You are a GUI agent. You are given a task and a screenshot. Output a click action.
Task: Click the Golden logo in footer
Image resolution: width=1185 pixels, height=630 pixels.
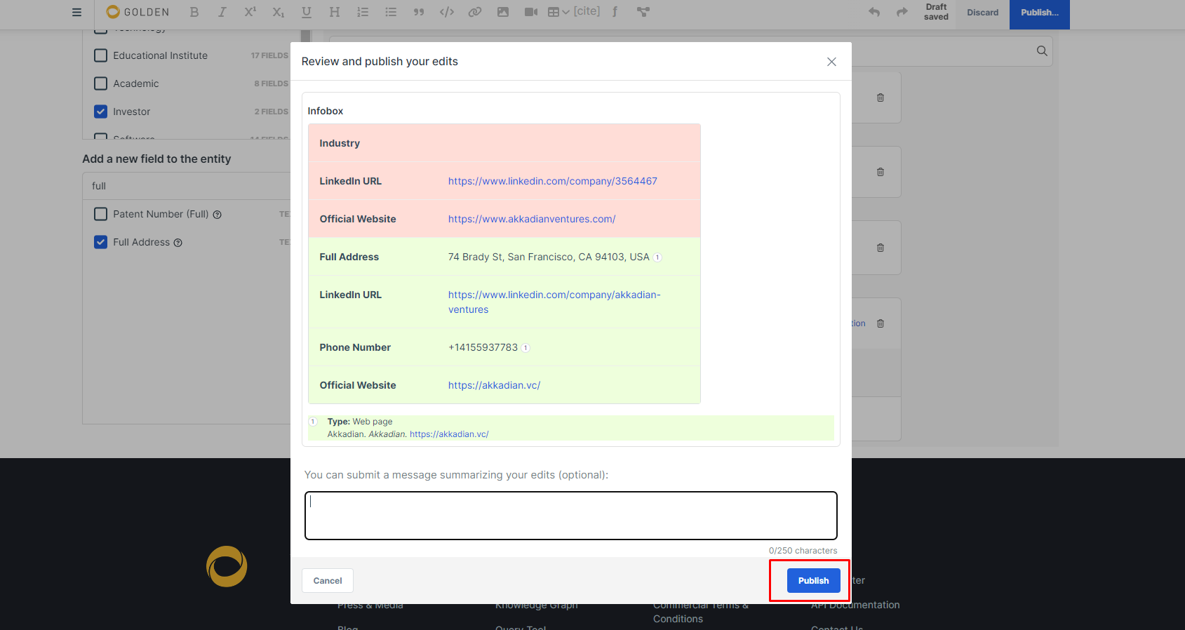coord(227,566)
